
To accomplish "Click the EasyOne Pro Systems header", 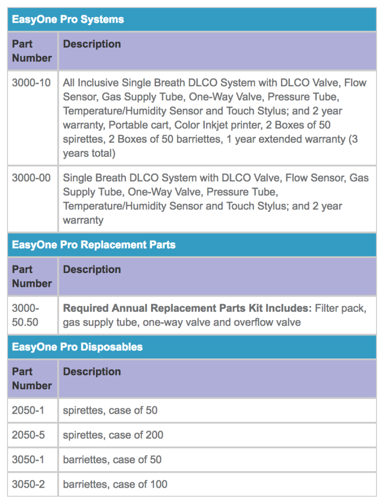I will pyautogui.click(x=68, y=20).
